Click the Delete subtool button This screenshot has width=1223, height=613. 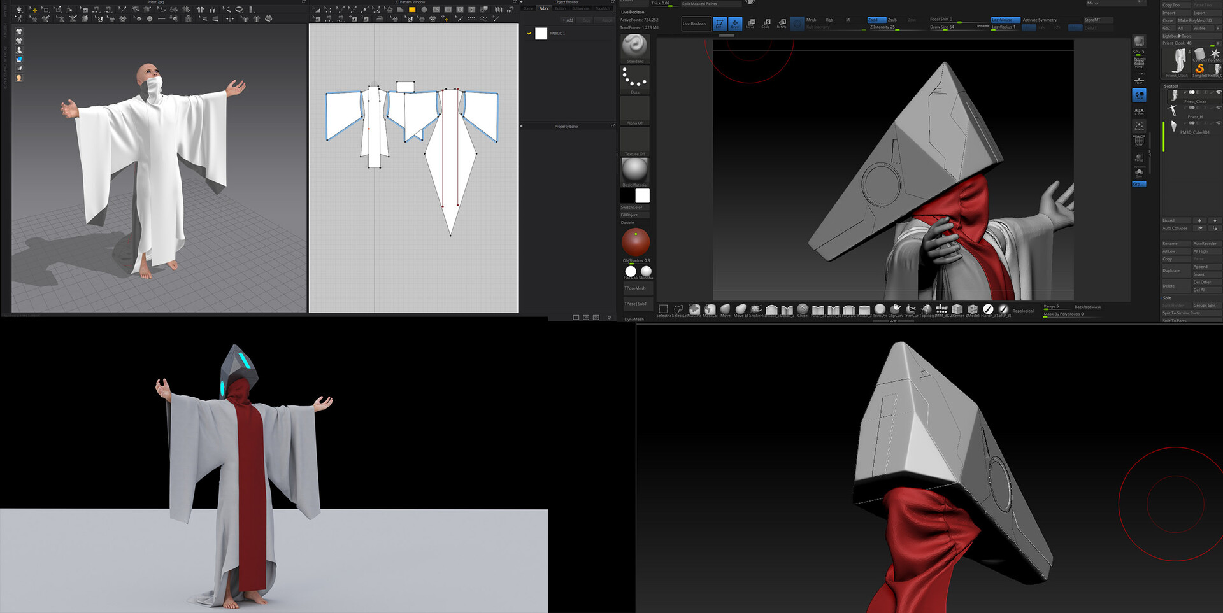tap(1176, 286)
